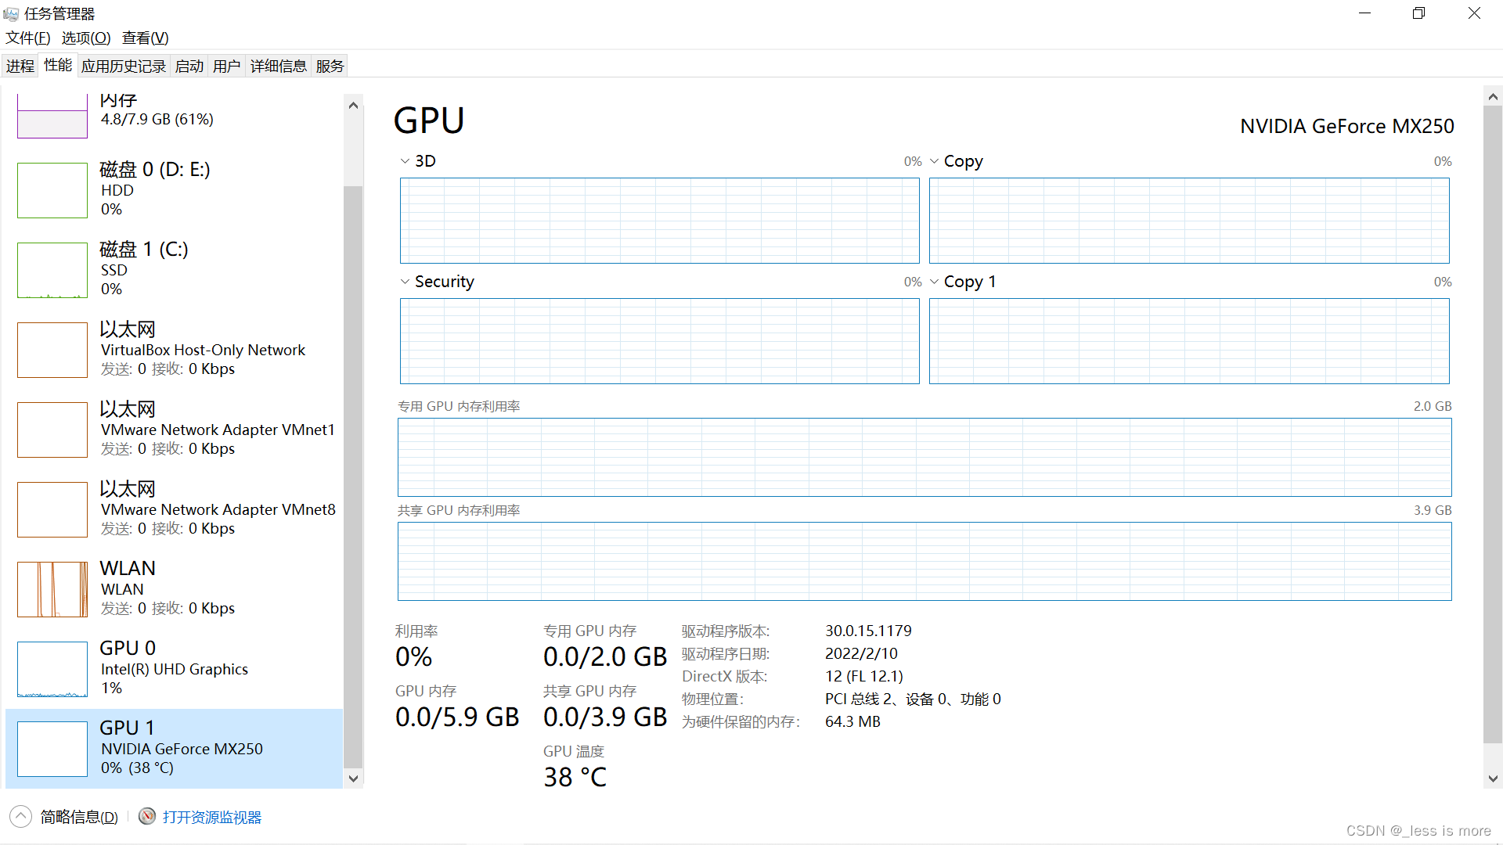
Task: Open the 选项(O) menu
Action: pyautogui.click(x=86, y=38)
